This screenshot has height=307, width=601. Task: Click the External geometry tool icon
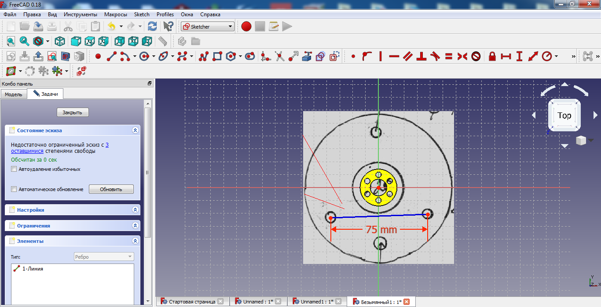point(308,56)
